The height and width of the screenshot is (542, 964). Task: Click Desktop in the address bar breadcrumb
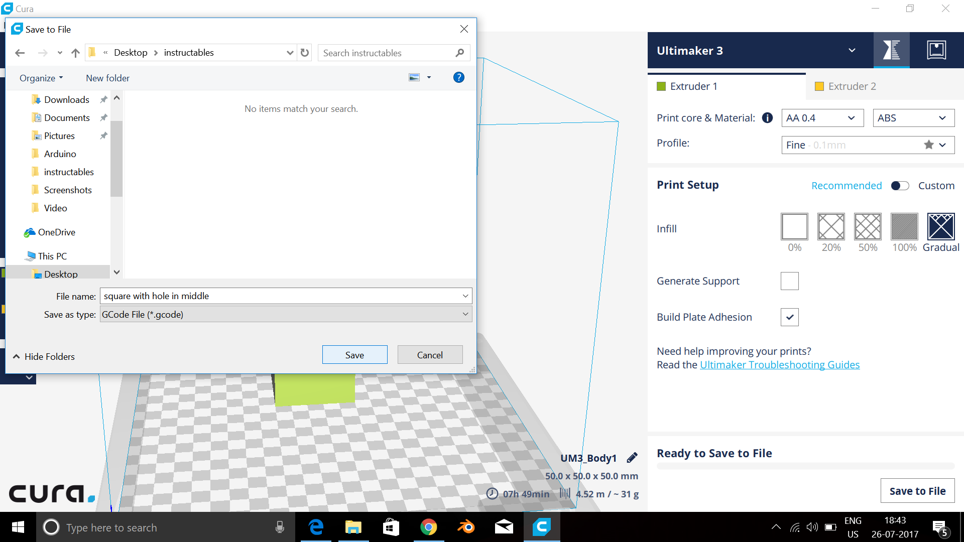point(131,53)
